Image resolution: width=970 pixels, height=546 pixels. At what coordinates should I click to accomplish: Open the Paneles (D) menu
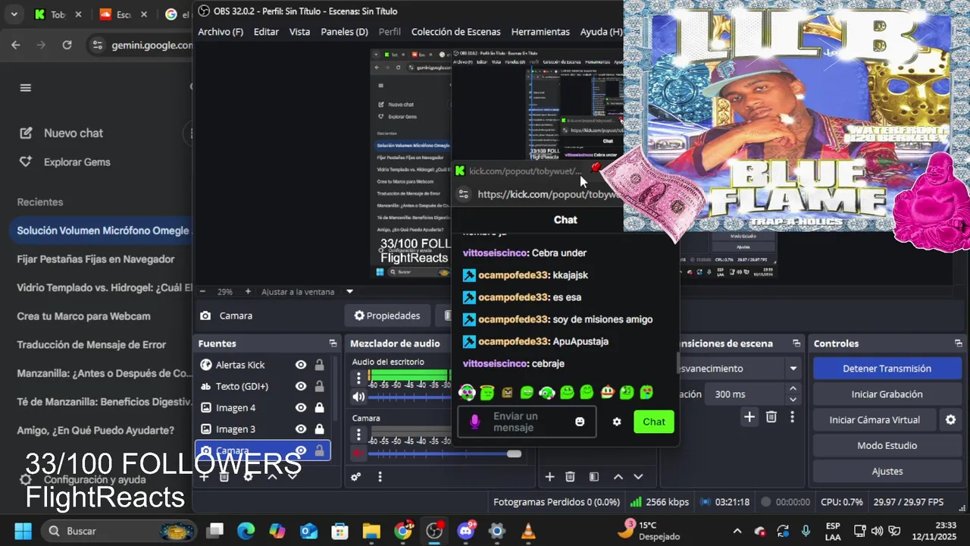pos(344,32)
